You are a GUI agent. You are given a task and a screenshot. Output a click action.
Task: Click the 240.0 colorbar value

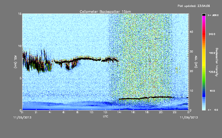212,34
